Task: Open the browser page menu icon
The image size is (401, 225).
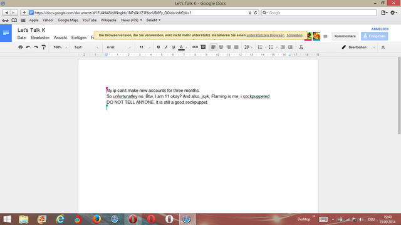Action: [x=384, y=12]
